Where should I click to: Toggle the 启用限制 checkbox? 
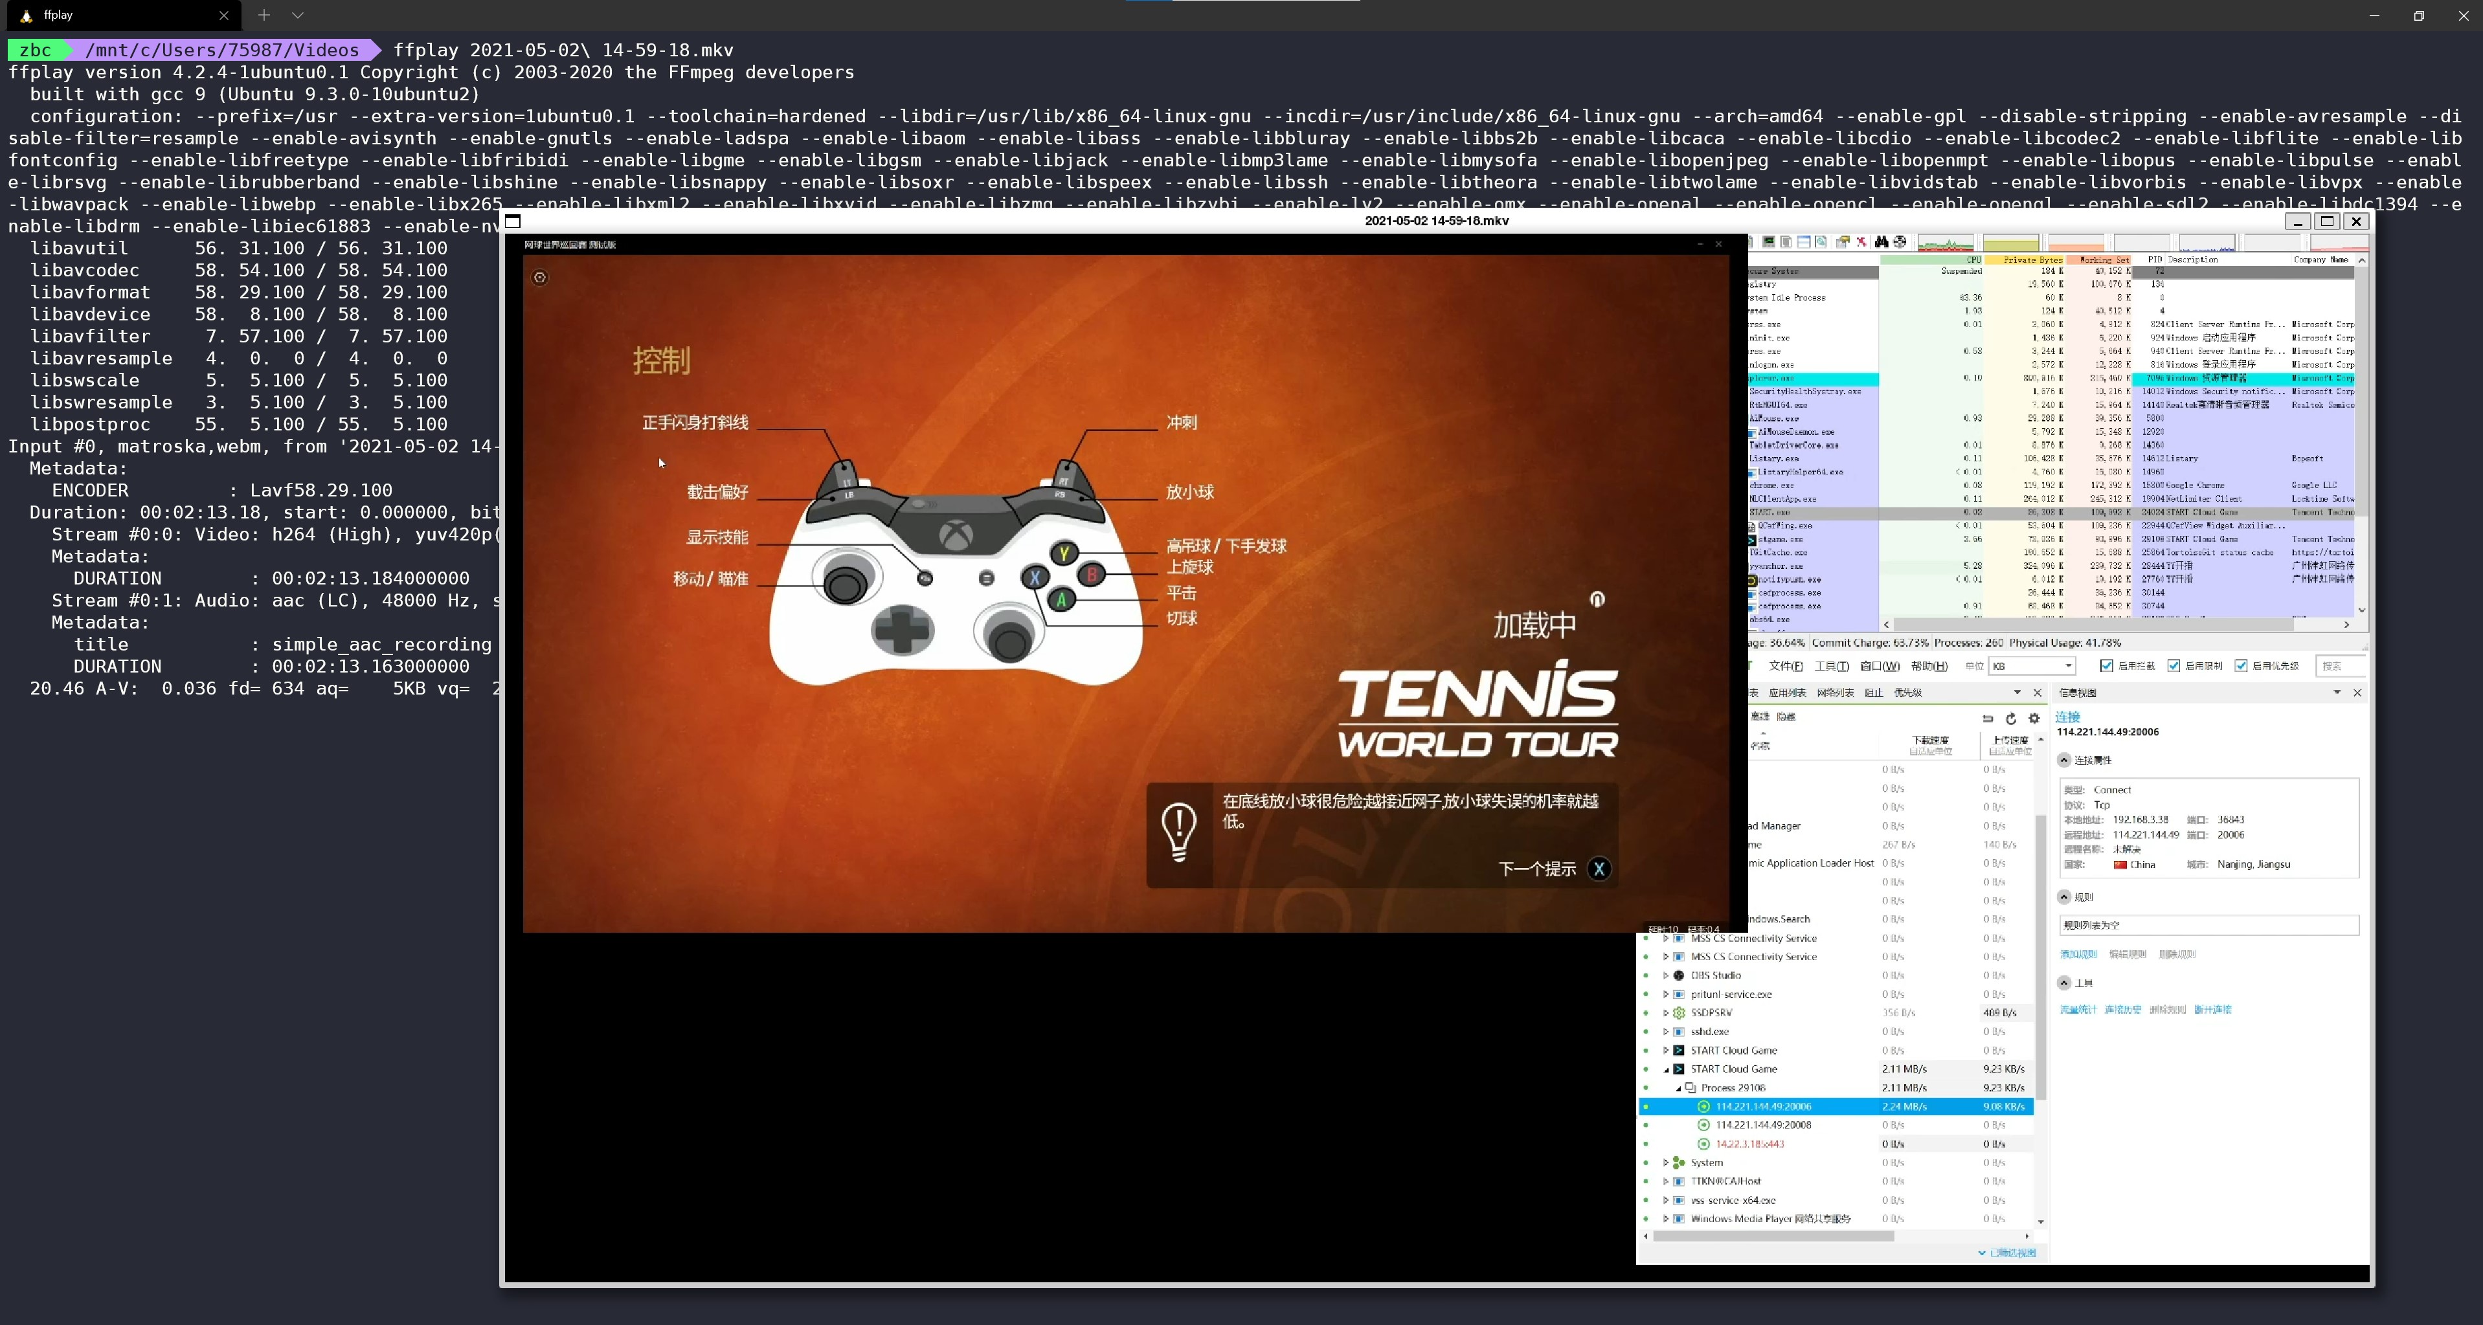2174,666
